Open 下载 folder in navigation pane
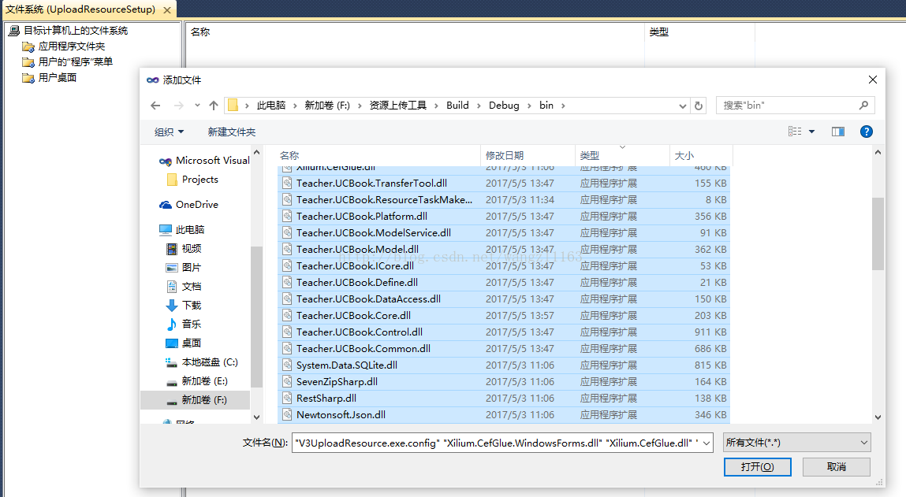Image resolution: width=906 pixels, height=497 pixels. pos(184,306)
